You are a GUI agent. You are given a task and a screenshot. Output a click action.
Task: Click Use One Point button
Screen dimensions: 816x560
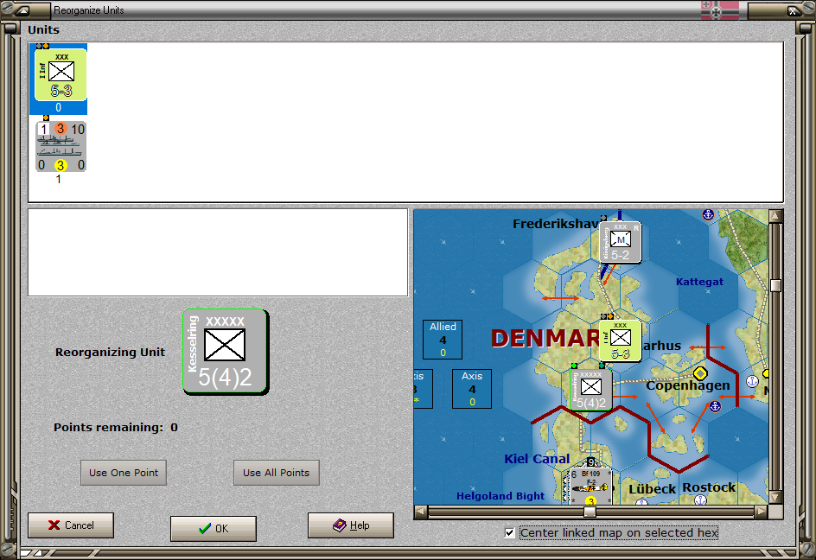(x=124, y=473)
